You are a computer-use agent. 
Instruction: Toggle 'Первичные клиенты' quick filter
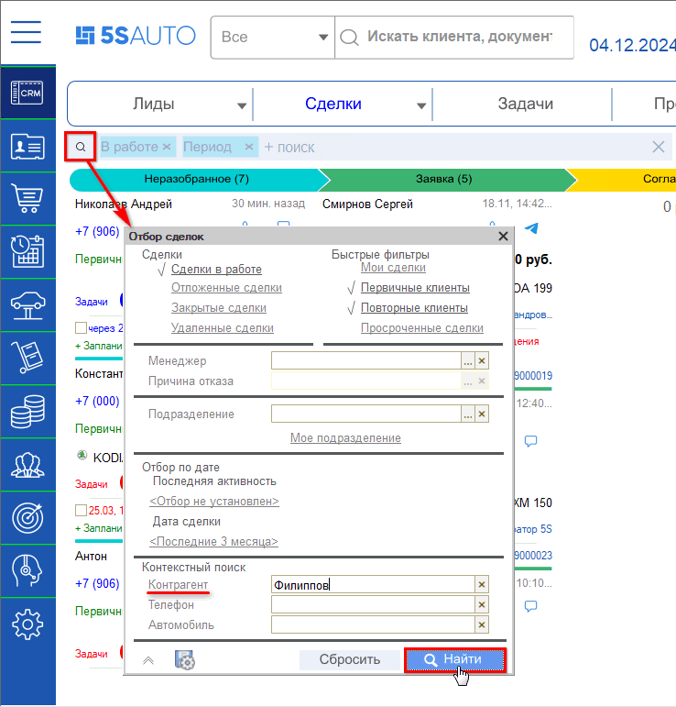coord(415,288)
